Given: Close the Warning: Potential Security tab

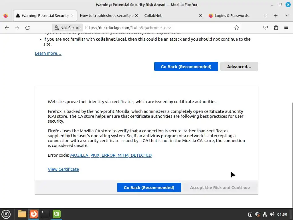Looking at the screenshot, I should click(72, 15).
